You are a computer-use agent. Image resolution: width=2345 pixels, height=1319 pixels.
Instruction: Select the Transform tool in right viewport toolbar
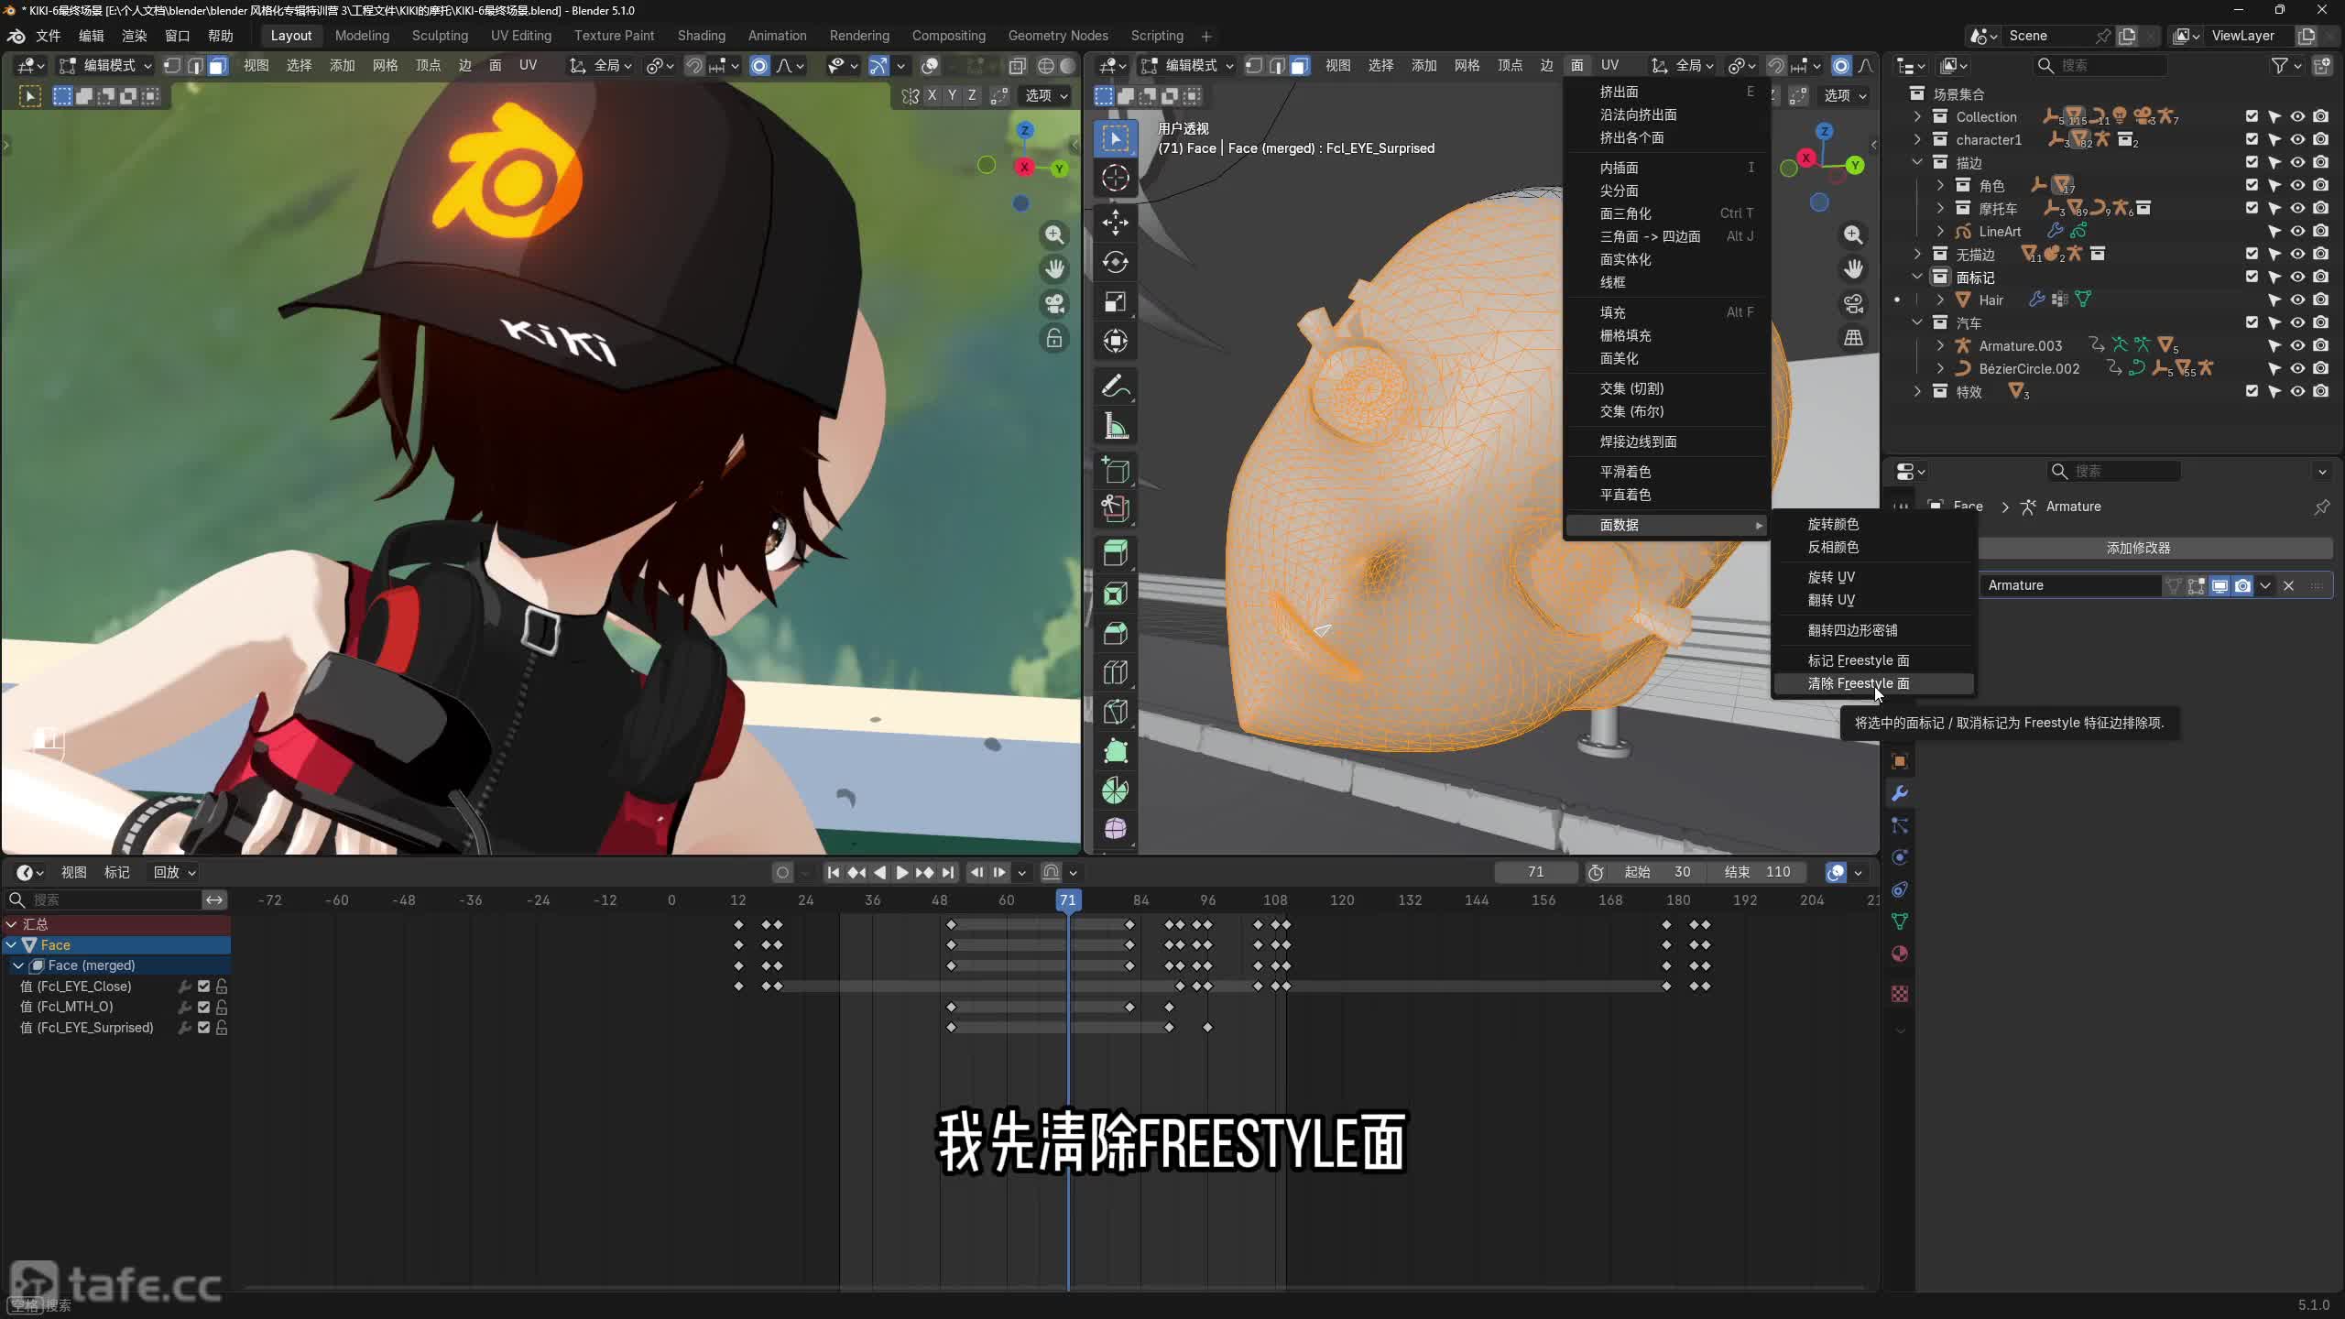click(x=1115, y=342)
